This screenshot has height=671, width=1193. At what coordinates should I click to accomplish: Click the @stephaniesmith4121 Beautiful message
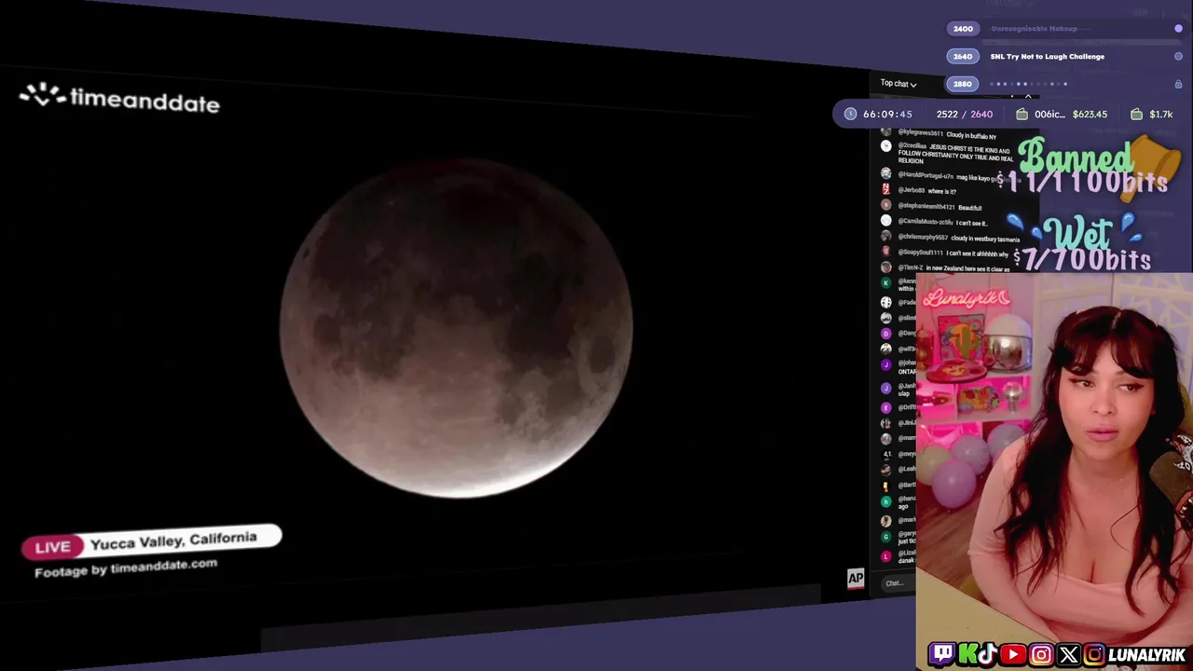point(939,207)
